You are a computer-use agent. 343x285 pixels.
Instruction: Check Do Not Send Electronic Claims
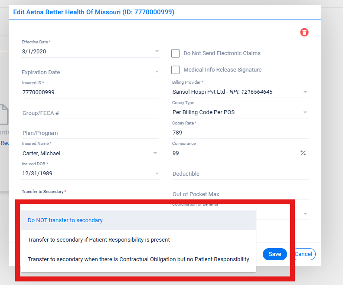pyautogui.click(x=176, y=53)
